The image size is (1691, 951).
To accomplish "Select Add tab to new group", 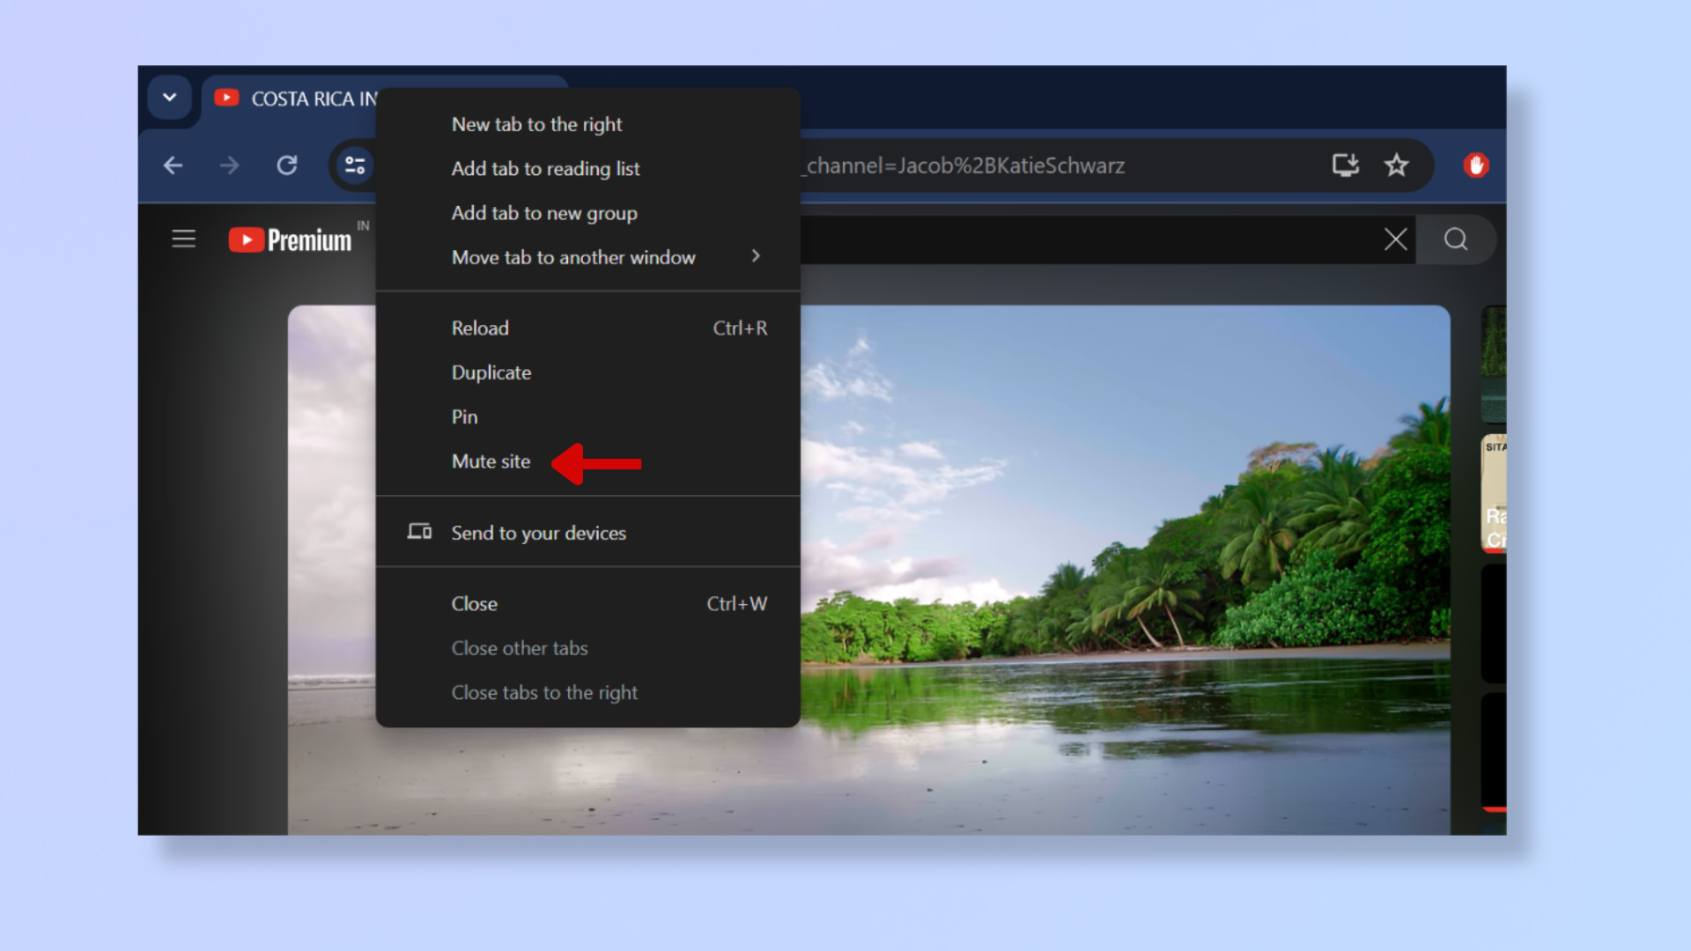I will pos(544,212).
